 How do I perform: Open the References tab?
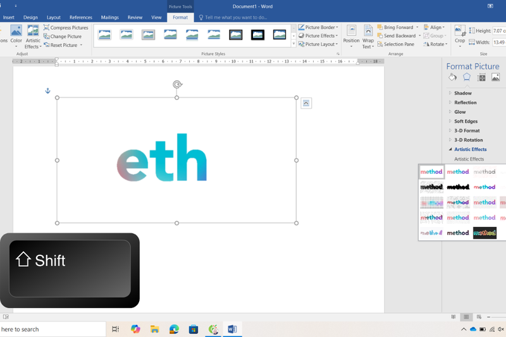(x=81, y=18)
